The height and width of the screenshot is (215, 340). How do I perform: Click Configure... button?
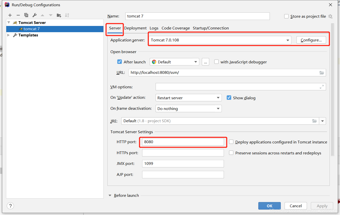pos(311,40)
